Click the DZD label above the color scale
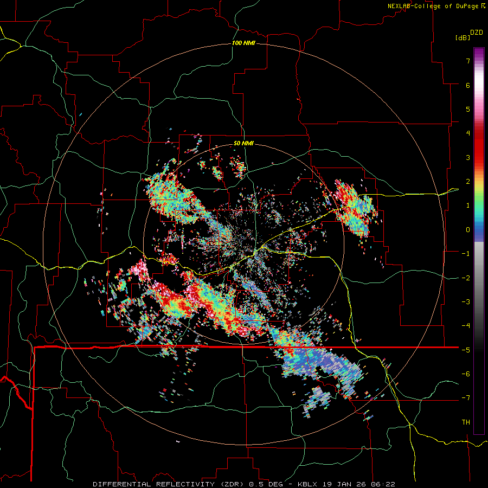 [x=477, y=33]
